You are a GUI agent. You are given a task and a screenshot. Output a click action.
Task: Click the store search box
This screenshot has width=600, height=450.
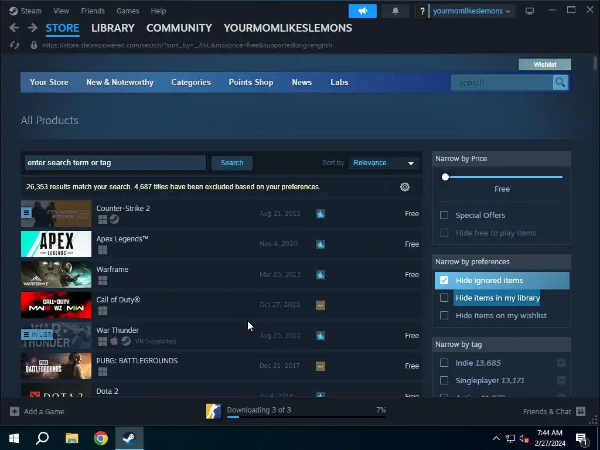click(502, 82)
